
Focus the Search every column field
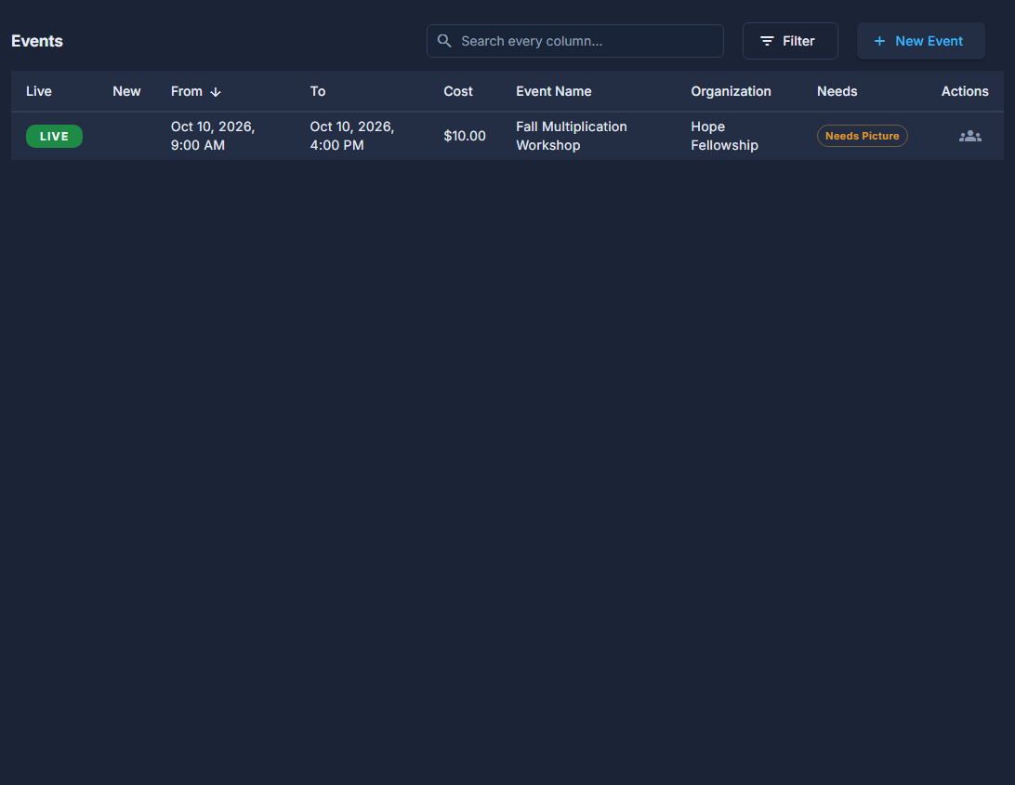pos(574,41)
